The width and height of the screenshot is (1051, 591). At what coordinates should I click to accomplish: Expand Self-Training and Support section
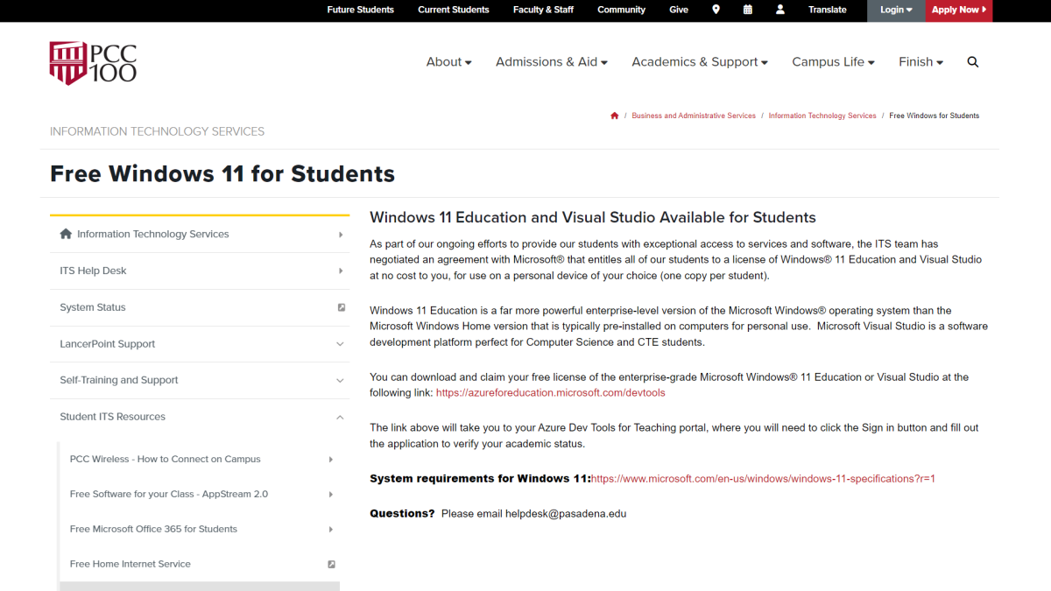coord(340,380)
